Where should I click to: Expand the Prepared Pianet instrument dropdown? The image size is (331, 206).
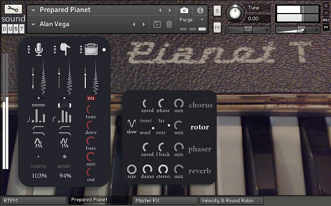click(33, 10)
